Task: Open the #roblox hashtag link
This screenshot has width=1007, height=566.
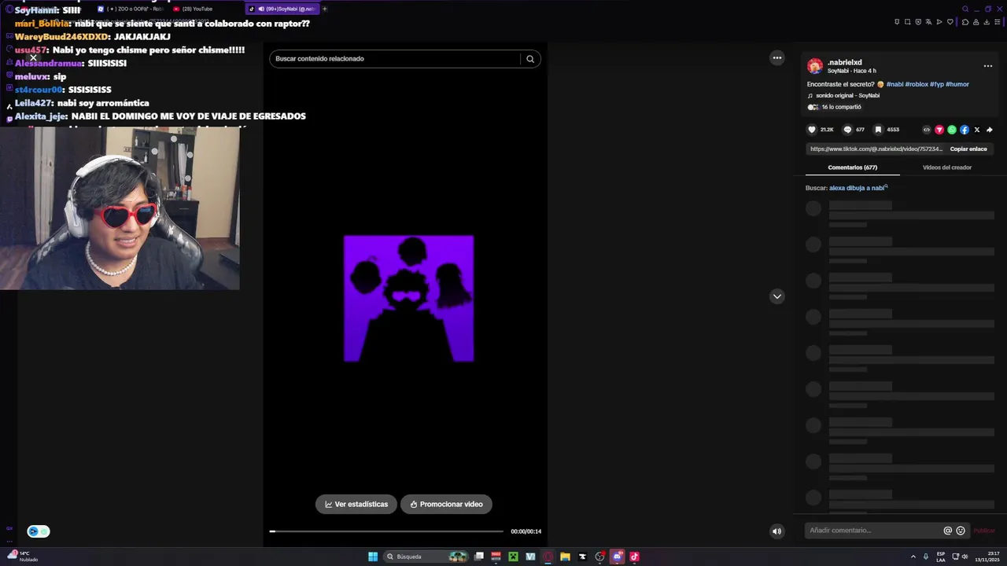Action: [x=917, y=84]
